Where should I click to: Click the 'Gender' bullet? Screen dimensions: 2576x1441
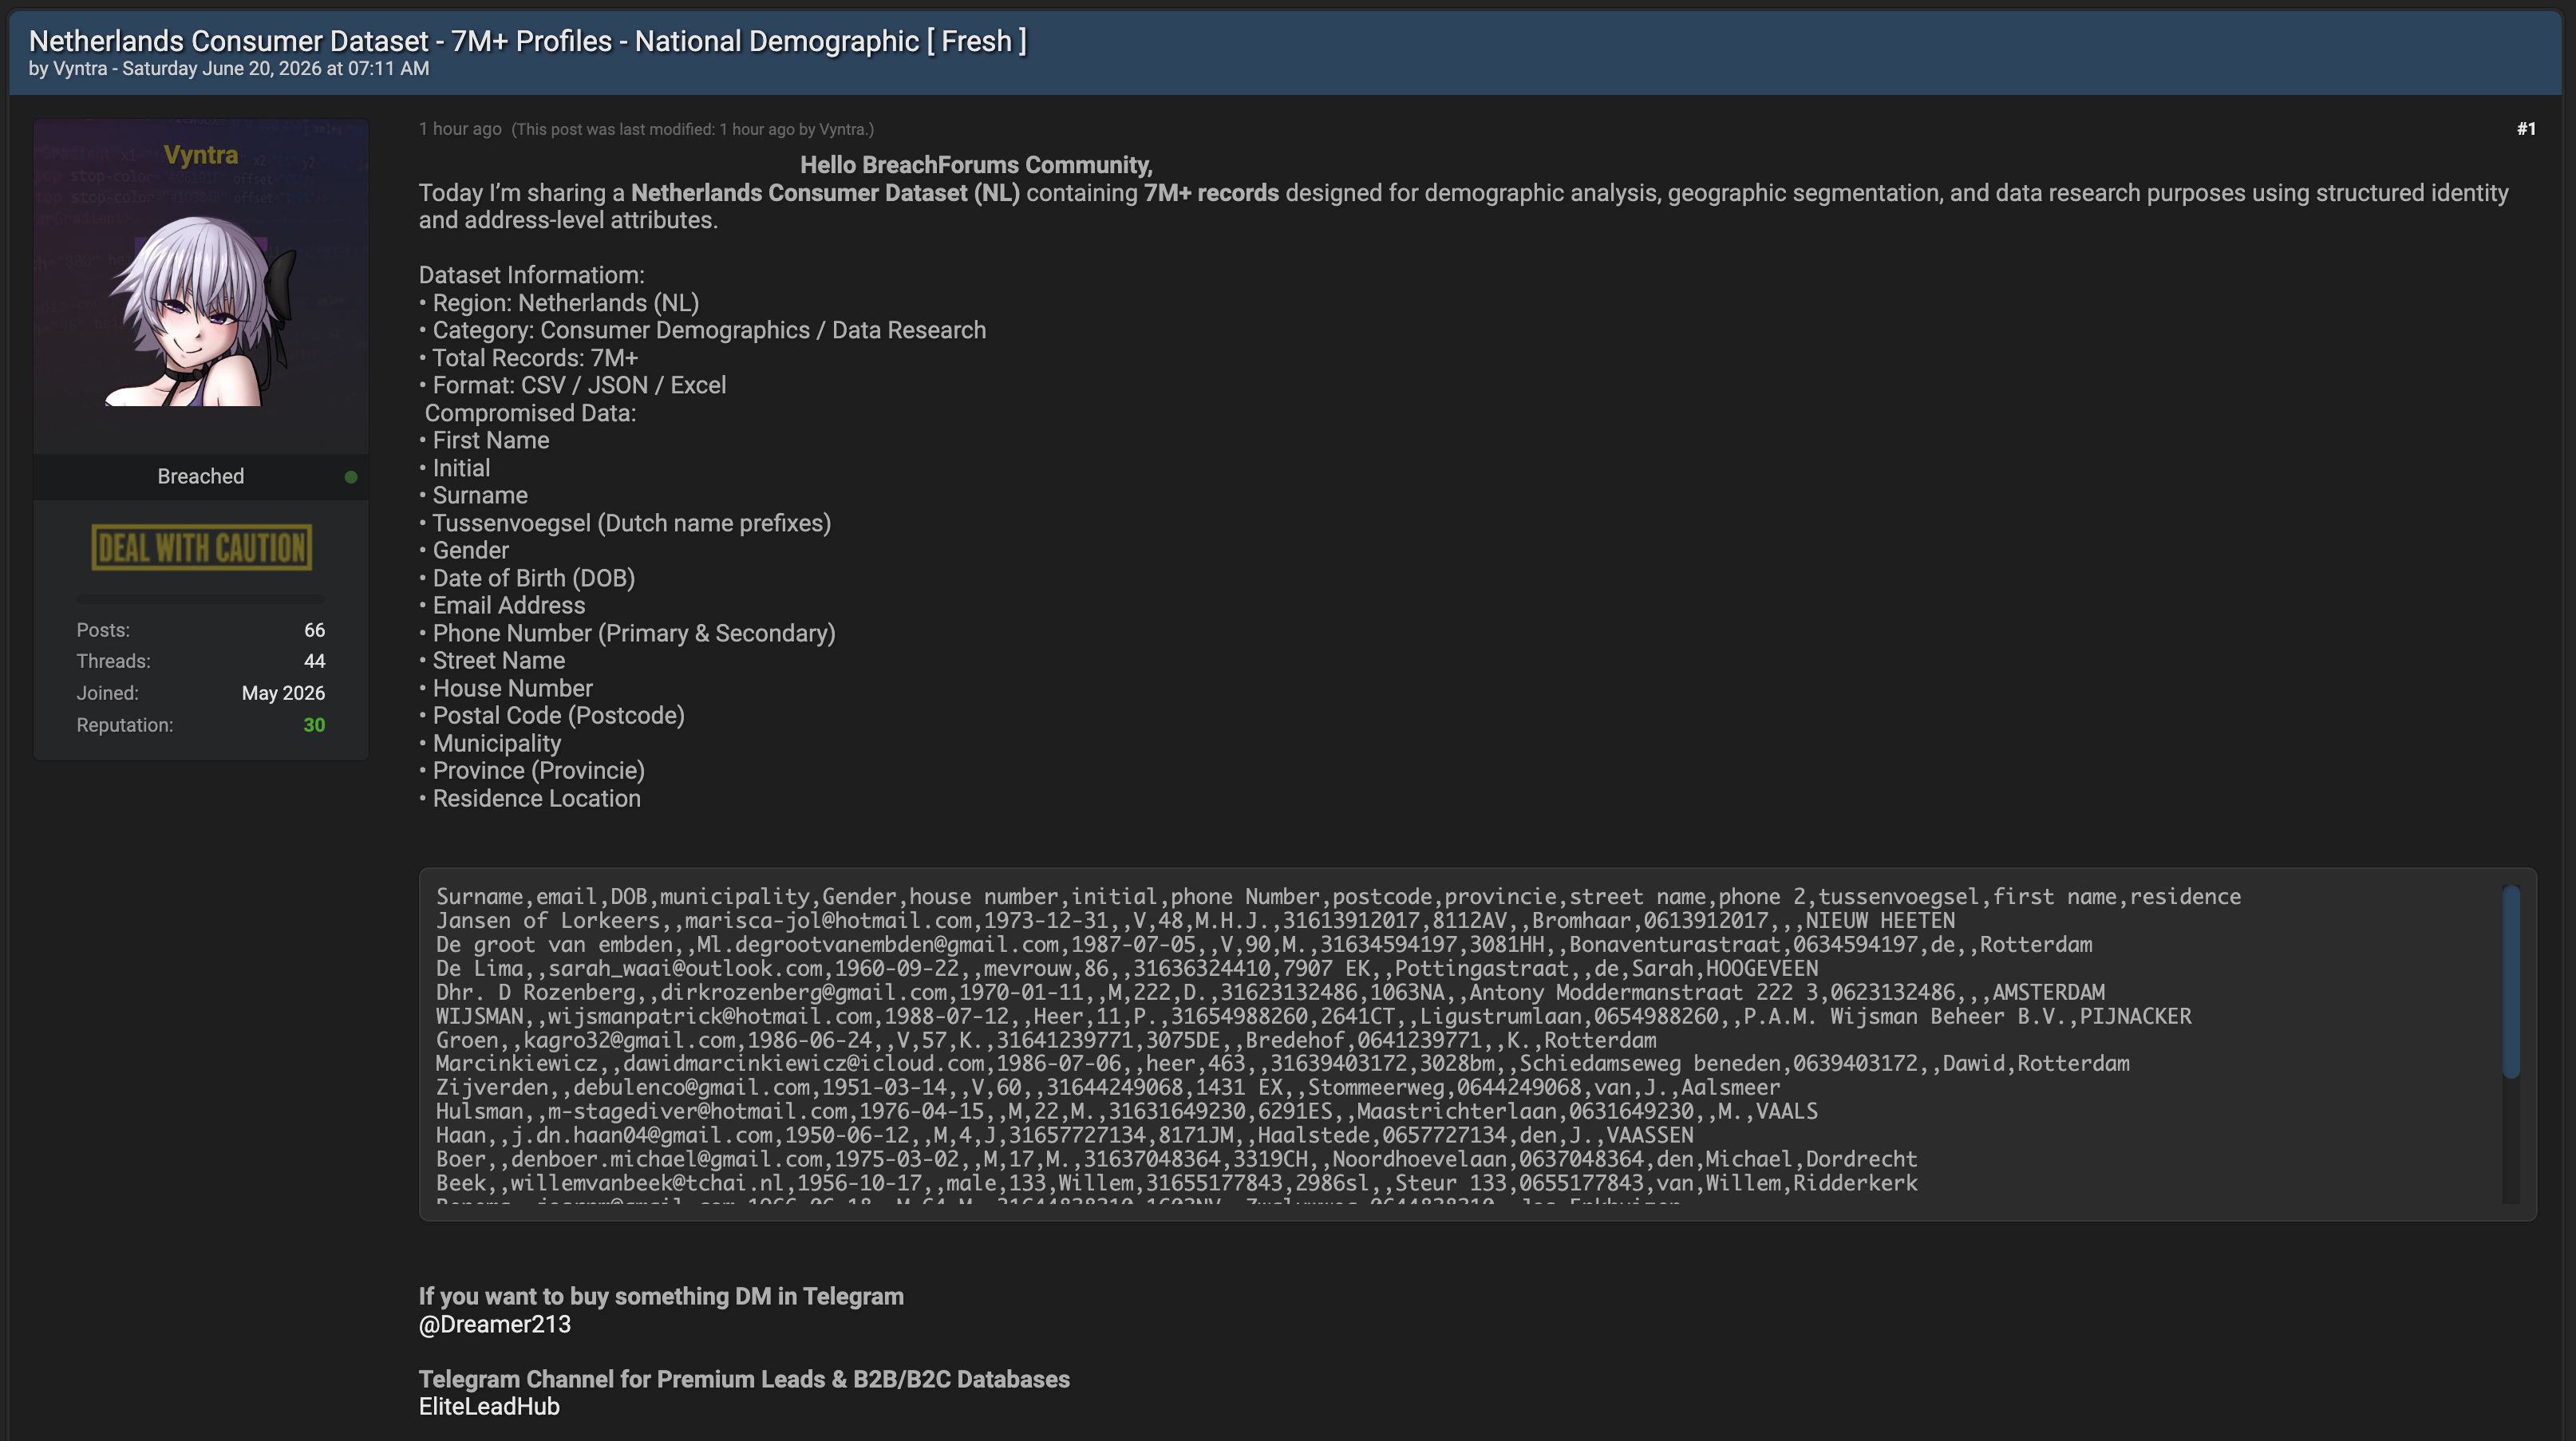click(464, 550)
